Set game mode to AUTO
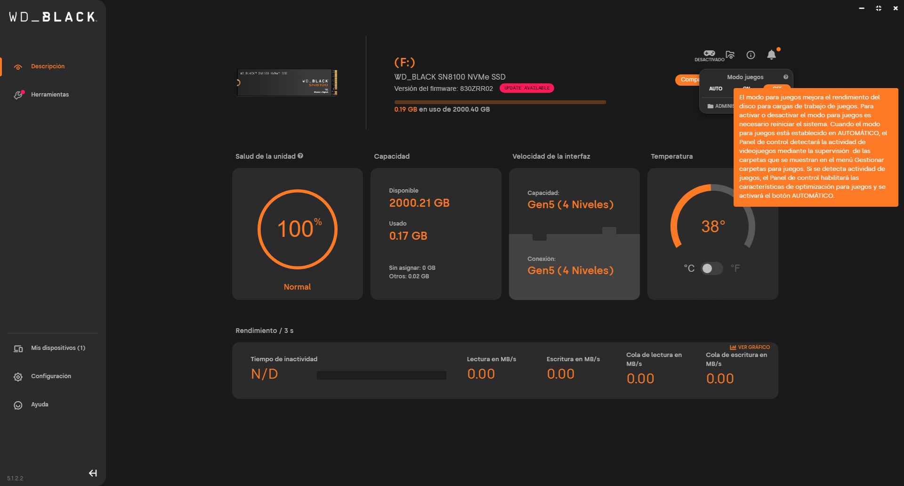The width and height of the screenshot is (904, 486). pyautogui.click(x=716, y=89)
